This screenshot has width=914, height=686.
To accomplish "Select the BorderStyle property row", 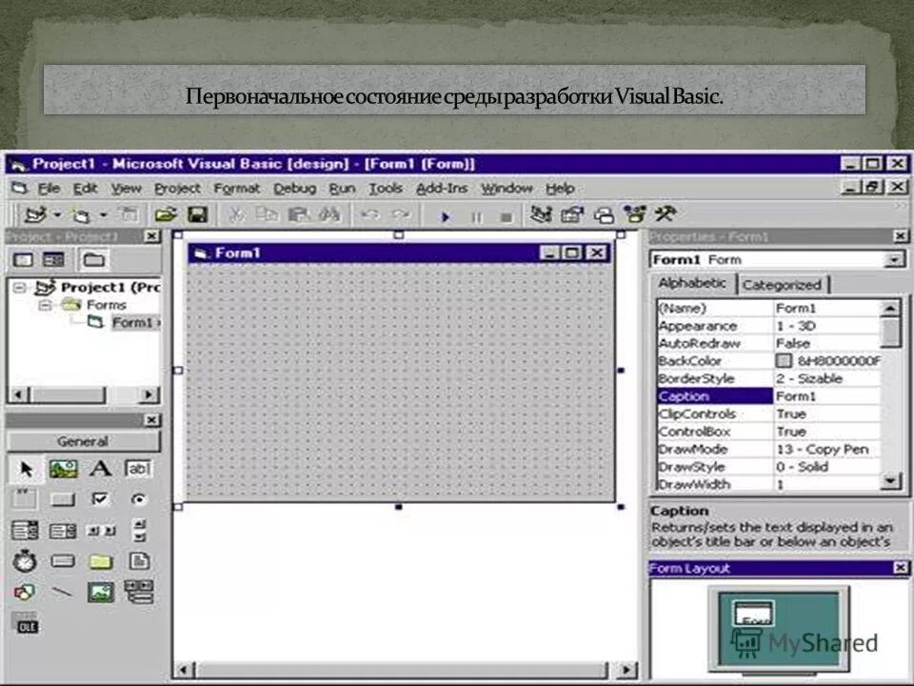I will click(768, 378).
